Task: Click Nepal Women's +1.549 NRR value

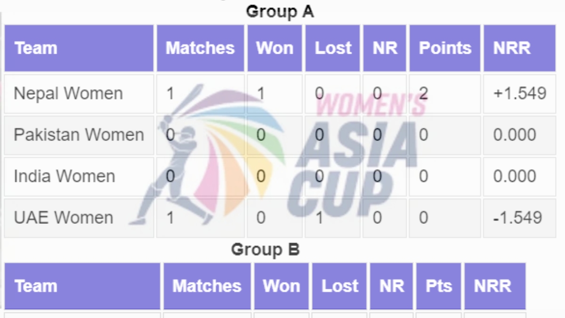Action: tap(520, 93)
